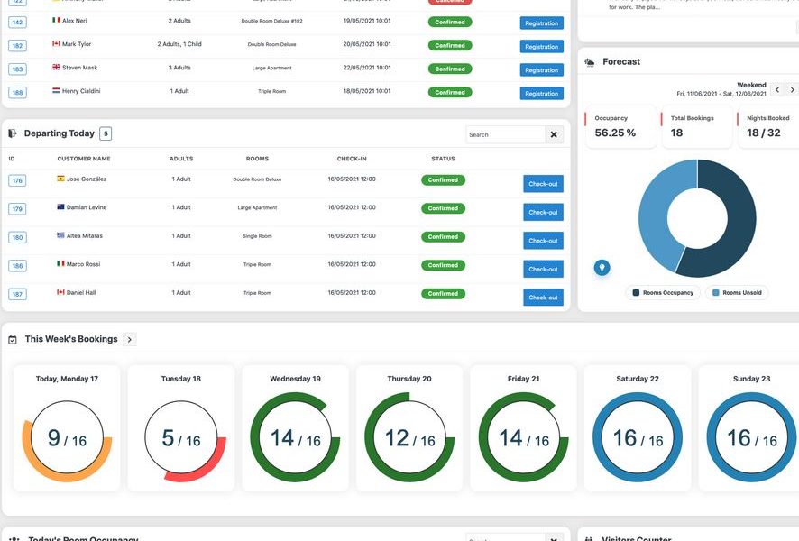
Task: Go to previous weekend in Forecast
Action: coord(777,89)
